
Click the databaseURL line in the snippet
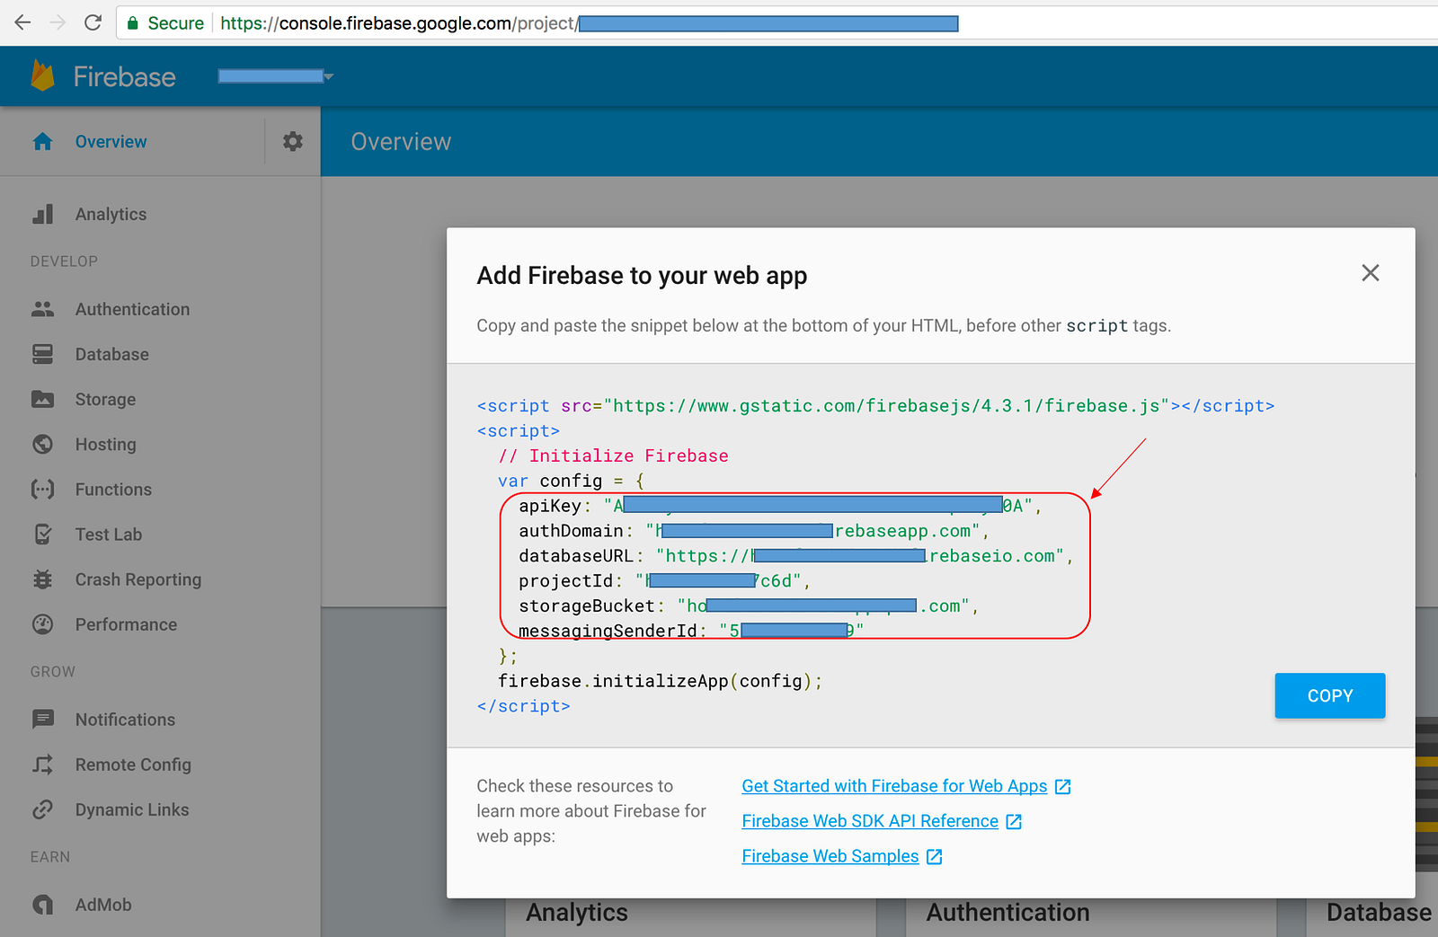(x=795, y=556)
